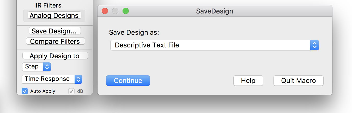Open the Descriptive Text File dropdown

(214, 45)
